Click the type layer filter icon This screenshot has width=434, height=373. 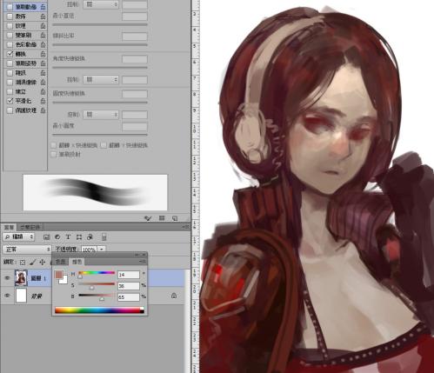pyautogui.click(x=68, y=237)
